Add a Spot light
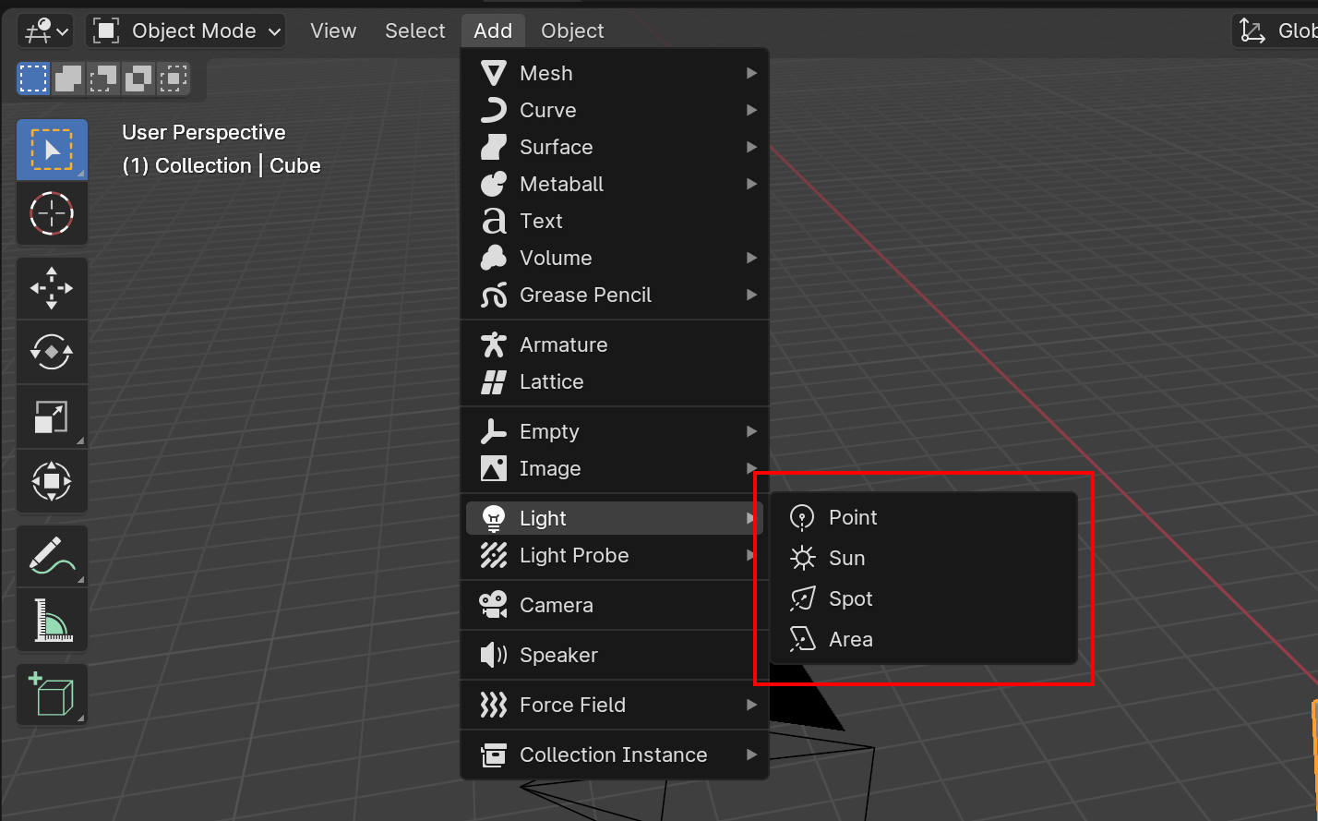This screenshot has width=1318, height=821. pyautogui.click(x=924, y=598)
